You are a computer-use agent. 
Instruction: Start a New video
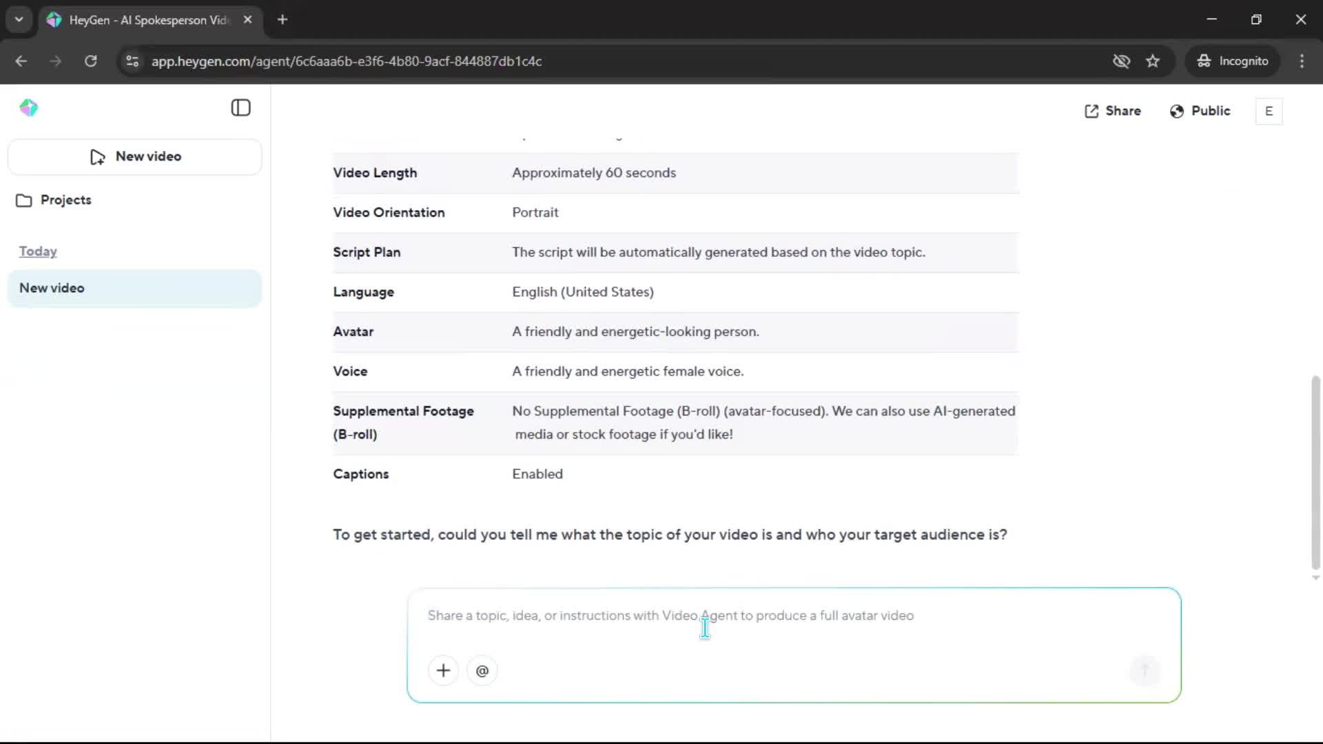coord(135,156)
